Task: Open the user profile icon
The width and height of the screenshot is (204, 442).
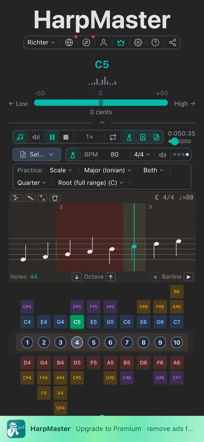Action: click(104, 43)
